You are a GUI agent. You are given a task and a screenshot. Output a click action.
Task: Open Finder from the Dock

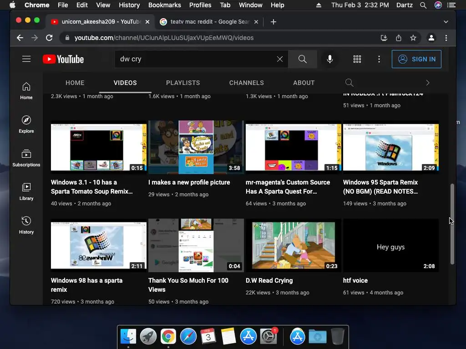click(x=128, y=336)
